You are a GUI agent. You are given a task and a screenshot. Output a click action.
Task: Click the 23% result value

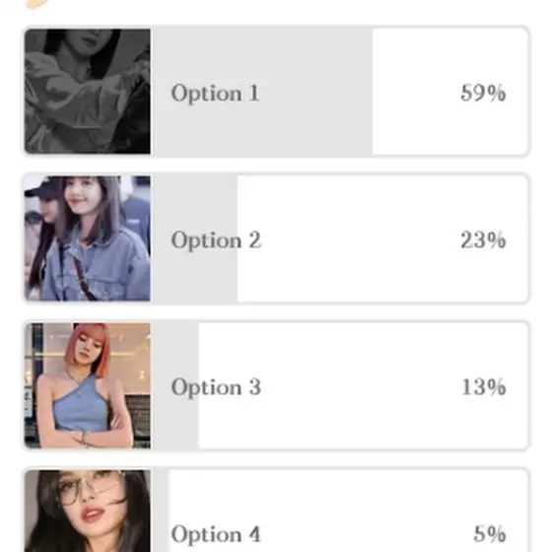[x=483, y=241]
